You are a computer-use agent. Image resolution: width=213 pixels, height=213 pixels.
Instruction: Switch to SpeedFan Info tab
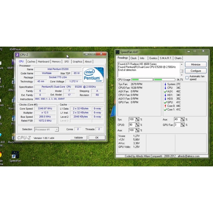(x=142, y=58)
